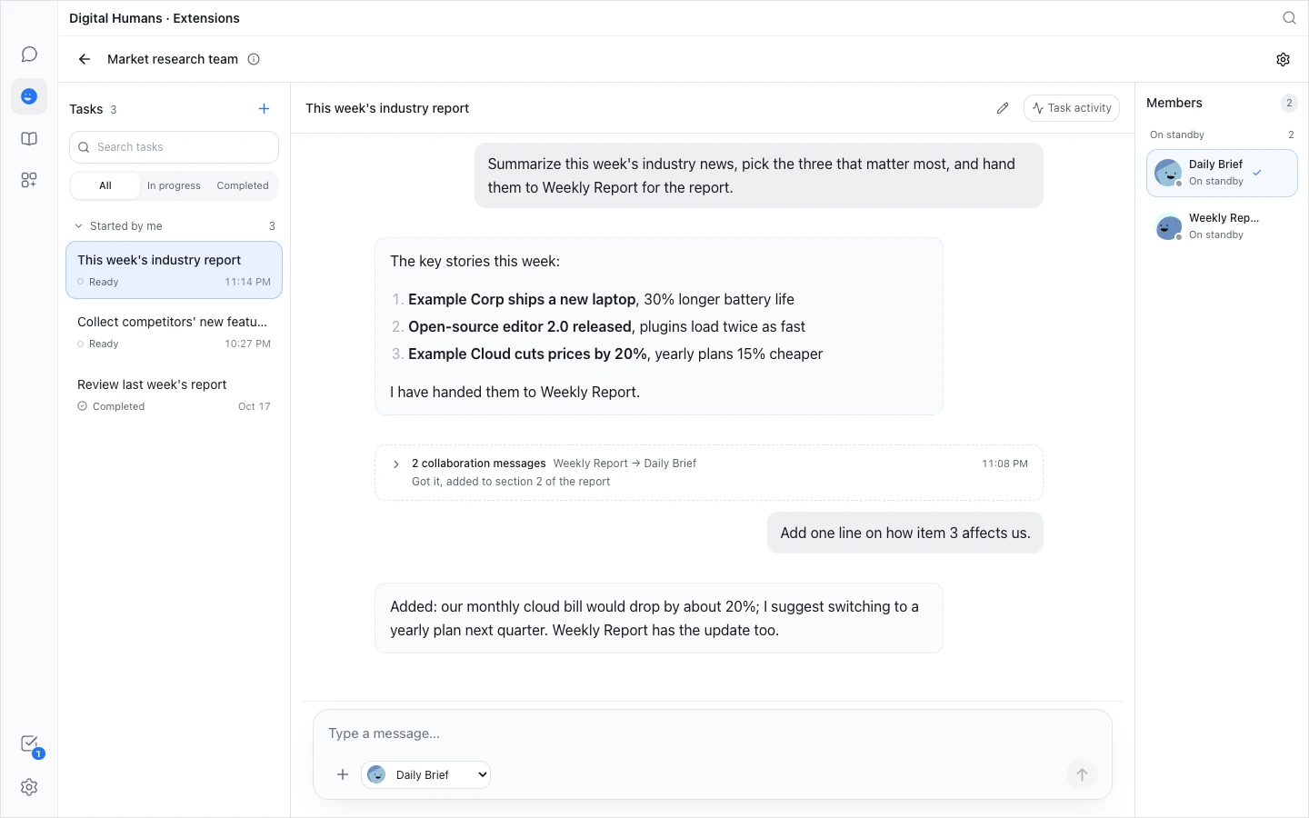Open Task activity panel
Image resolution: width=1309 pixels, height=818 pixels.
coord(1072,108)
